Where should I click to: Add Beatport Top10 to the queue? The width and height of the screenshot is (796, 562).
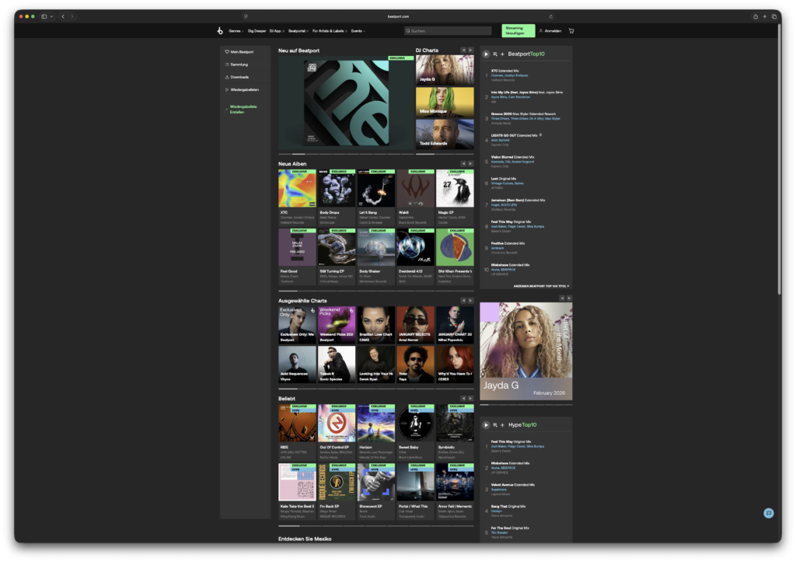coord(495,54)
